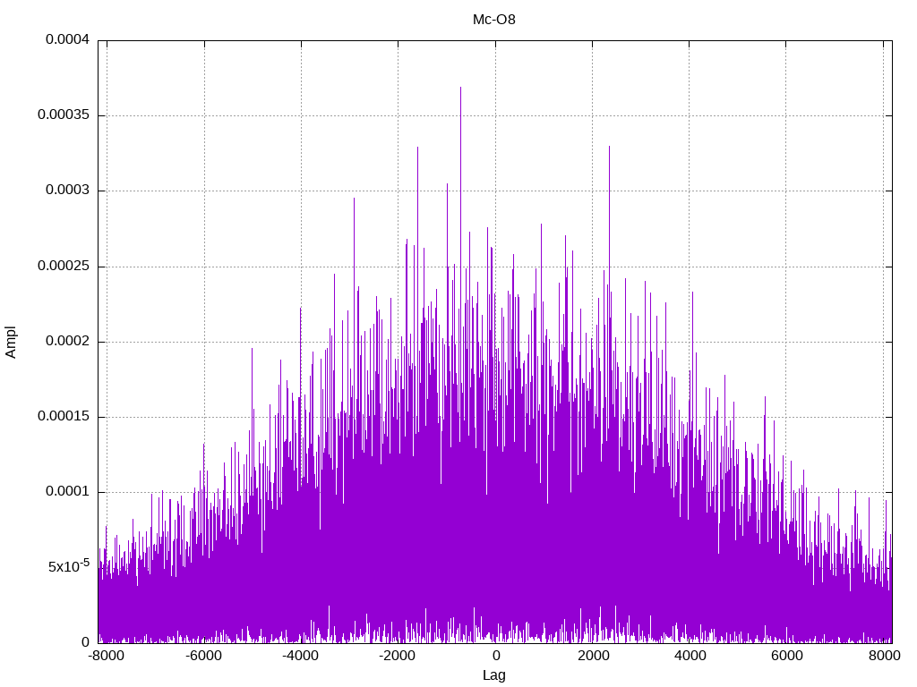This screenshot has height=687, width=917.
Task: Select the Ampl y-axis label
Action: 11,342
